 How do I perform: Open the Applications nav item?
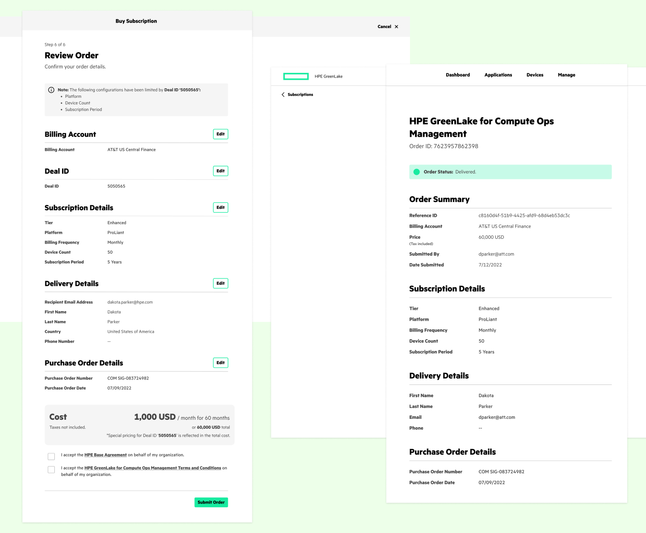(x=498, y=75)
